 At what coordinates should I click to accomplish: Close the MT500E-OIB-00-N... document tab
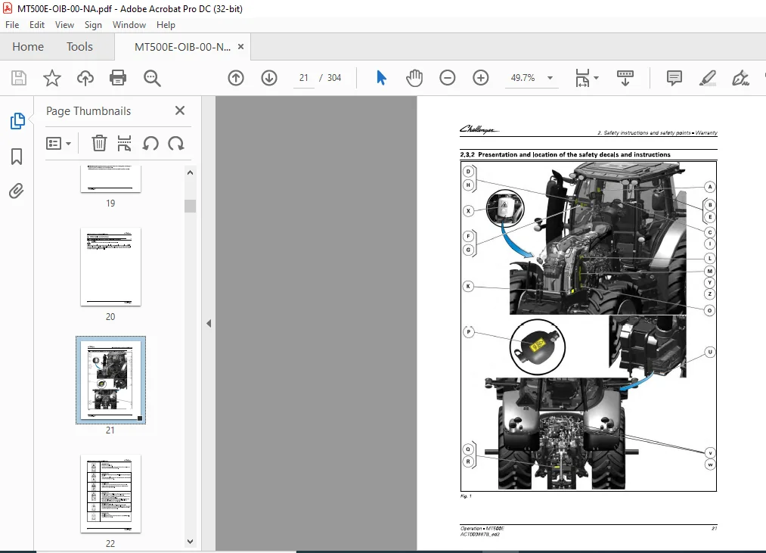(240, 46)
